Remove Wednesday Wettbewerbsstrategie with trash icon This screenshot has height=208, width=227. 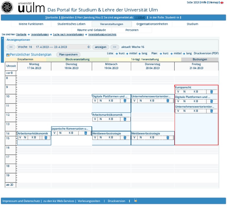pos(125,138)
